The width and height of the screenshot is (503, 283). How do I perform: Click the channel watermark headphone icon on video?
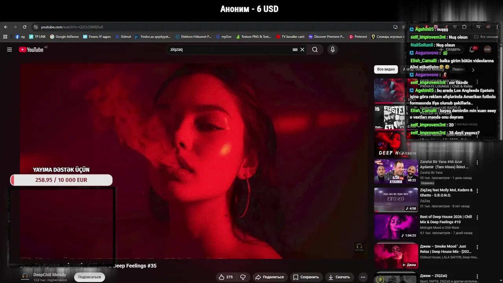359,247
